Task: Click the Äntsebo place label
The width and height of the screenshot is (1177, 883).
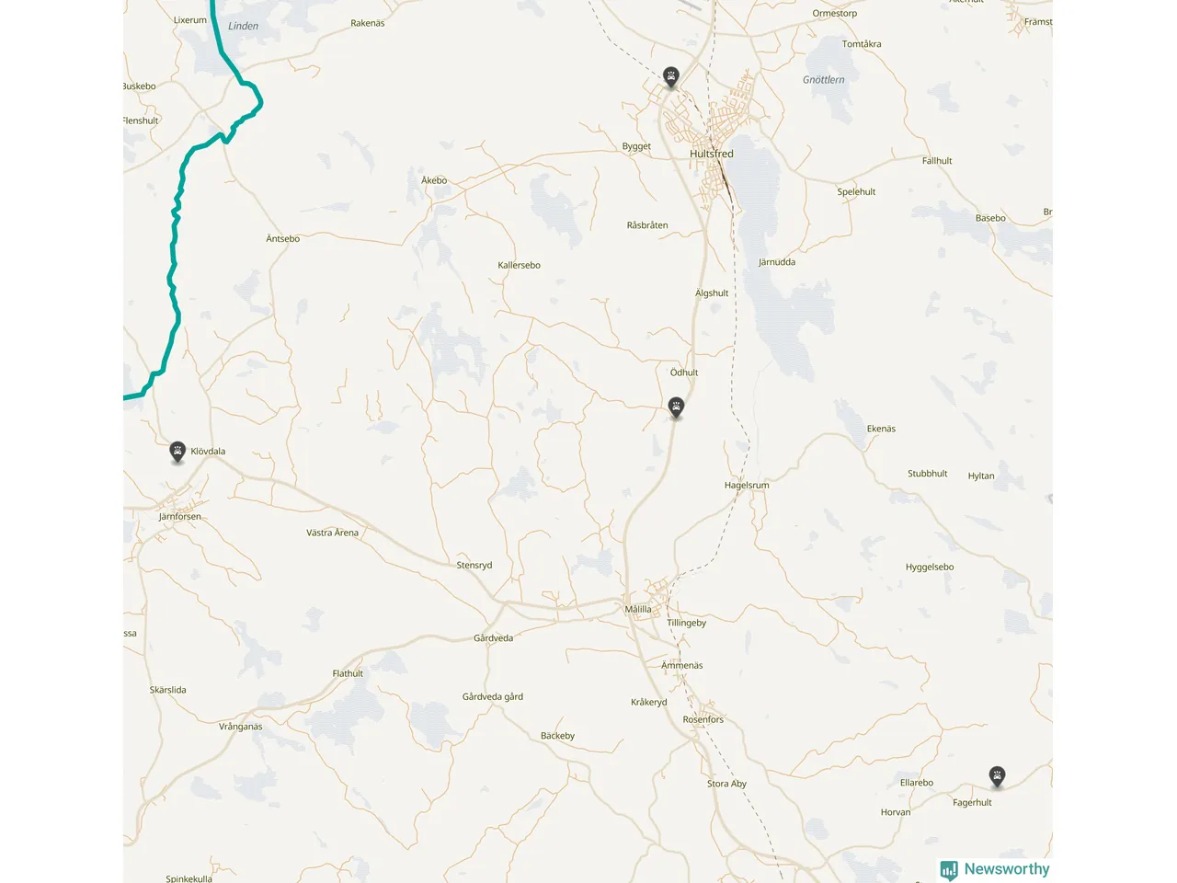Action: click(283, 238)
